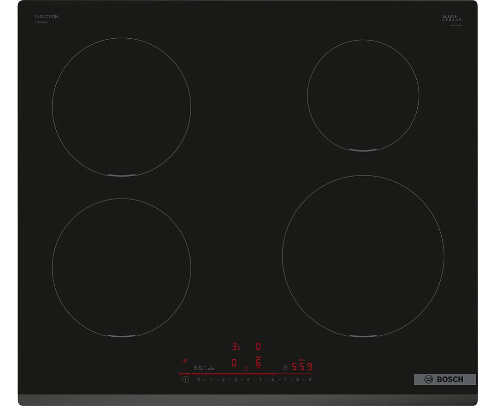The width and height of the screenshot is (496, 406).
Task: Tap the Schott Ceran logo
Action: pyautogui.click(x=451, y=18)
